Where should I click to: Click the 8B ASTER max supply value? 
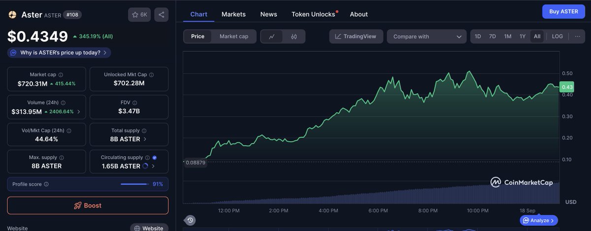pyautogui.click(x=46, y=166)
